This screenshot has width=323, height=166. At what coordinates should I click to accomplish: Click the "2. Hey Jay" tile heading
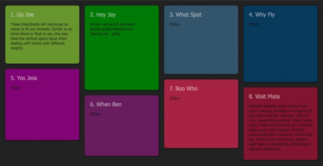[x=103, y=15]
